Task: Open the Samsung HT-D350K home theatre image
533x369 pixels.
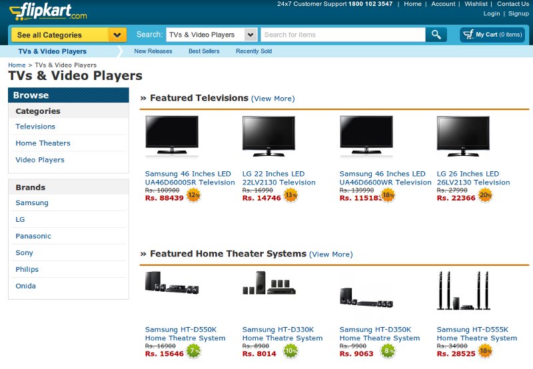Action: (x=366, y=297)
